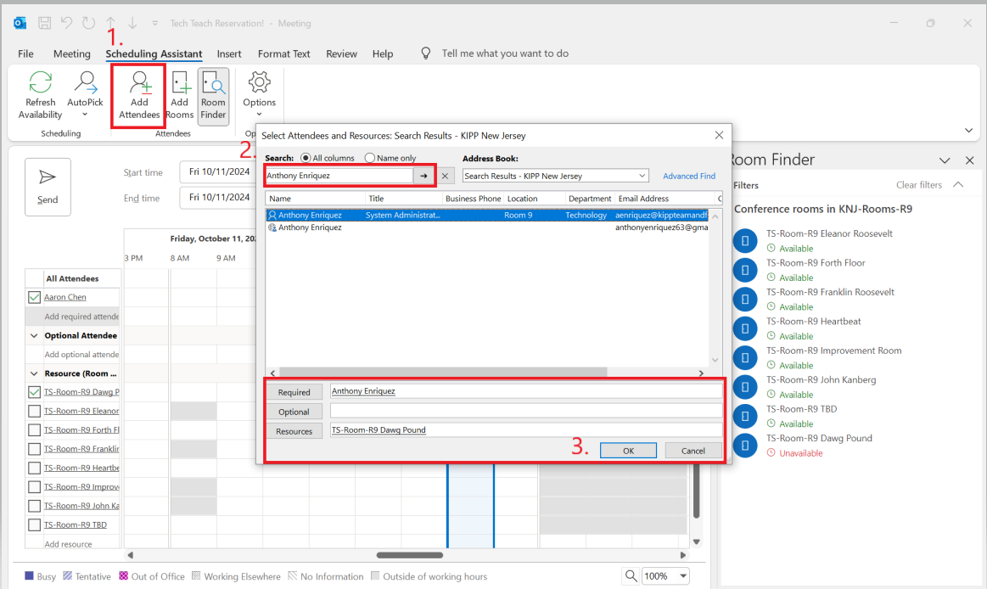Click the Add Attendees icon
This screenshot has height=589, width=987.
click(139, 83)
